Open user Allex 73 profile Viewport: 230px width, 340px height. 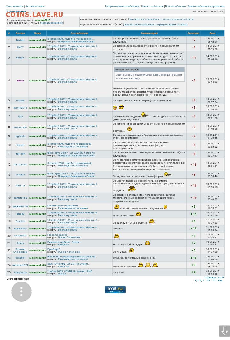pos(20,186)
